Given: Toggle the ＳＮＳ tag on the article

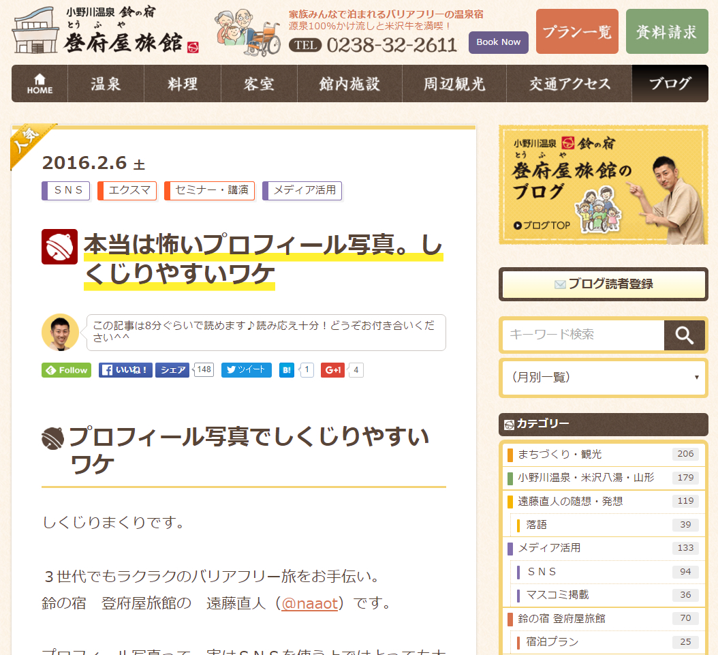Looking at the screenshot, I should 65,191.
